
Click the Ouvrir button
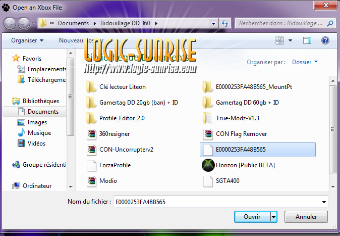coord(252,217)
